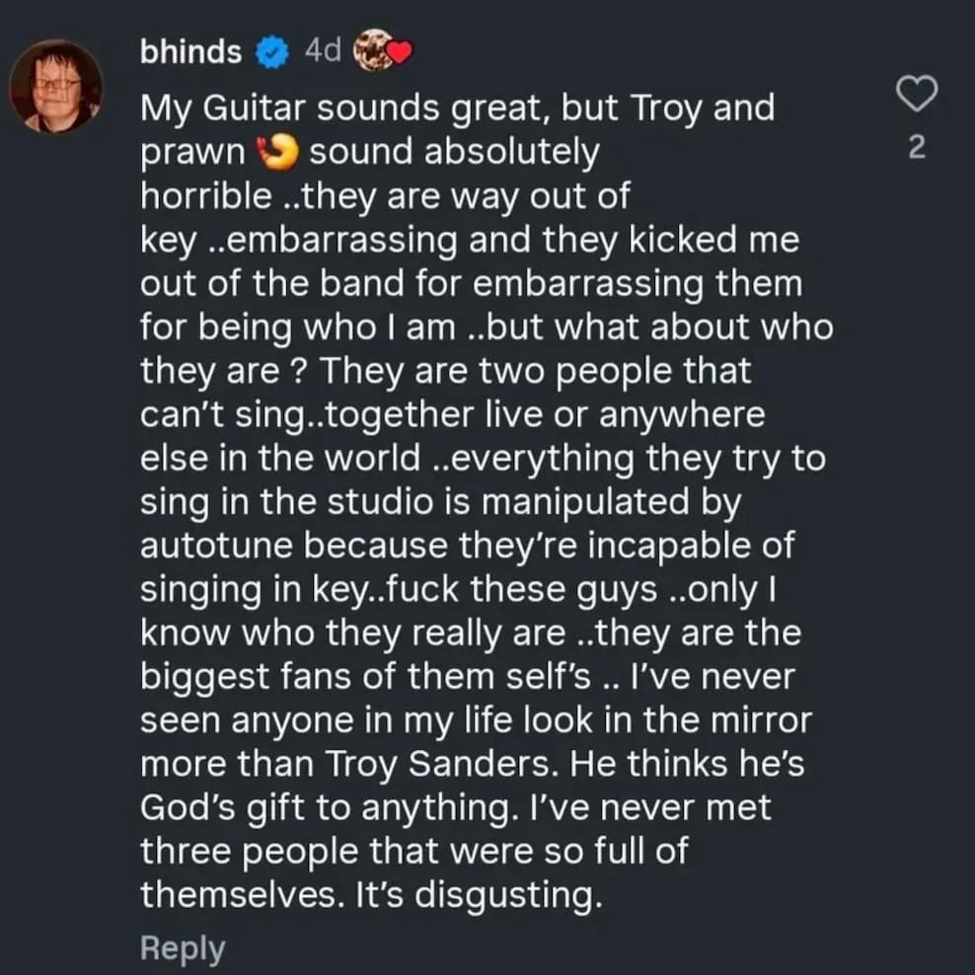Click the blue verified badge beside bhinds
This screenshot has height=975, width=975.
pyautogui.click(x=270, y=52)
